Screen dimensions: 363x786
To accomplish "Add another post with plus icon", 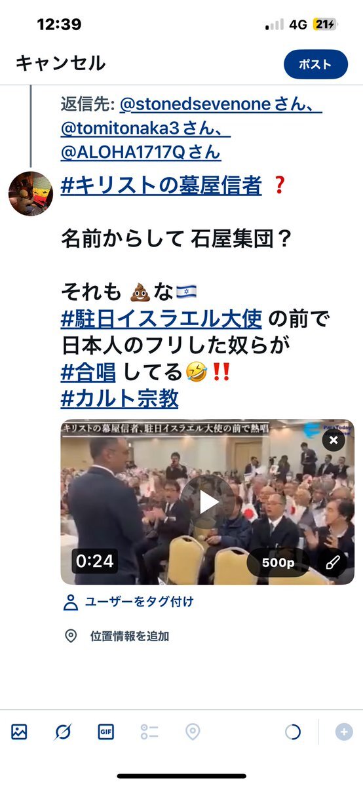I will pos(344,732).
